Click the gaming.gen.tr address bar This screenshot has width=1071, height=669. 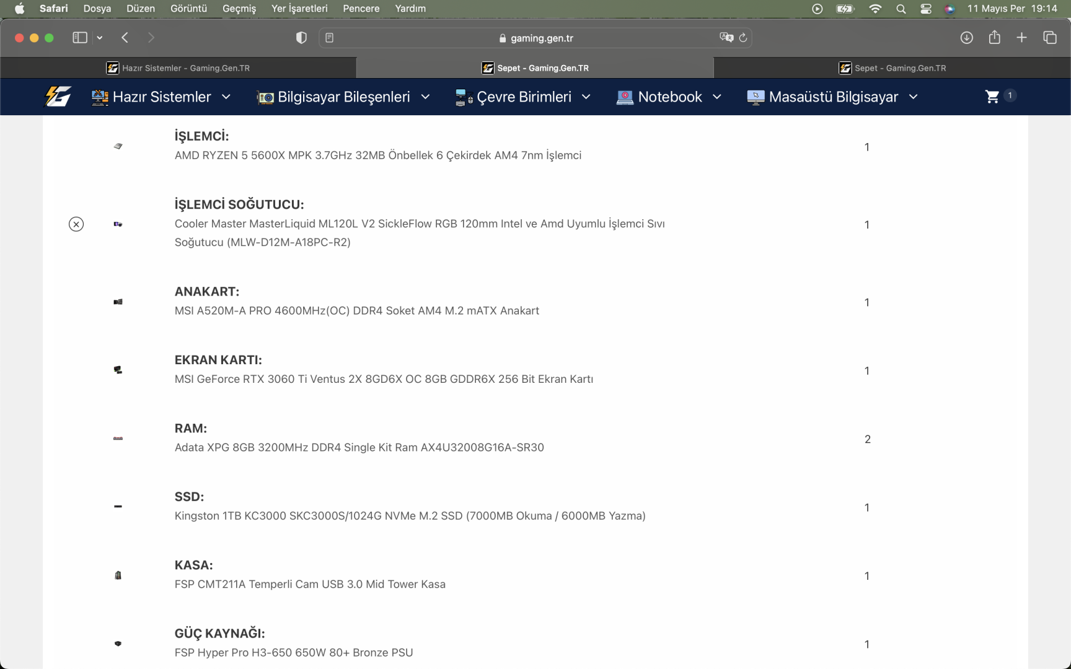[x=535, y=38]
